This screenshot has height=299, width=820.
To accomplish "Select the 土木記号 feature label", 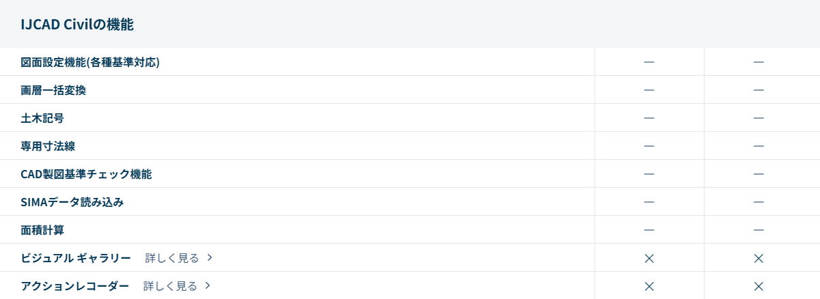I will click(x=42, y=118).
